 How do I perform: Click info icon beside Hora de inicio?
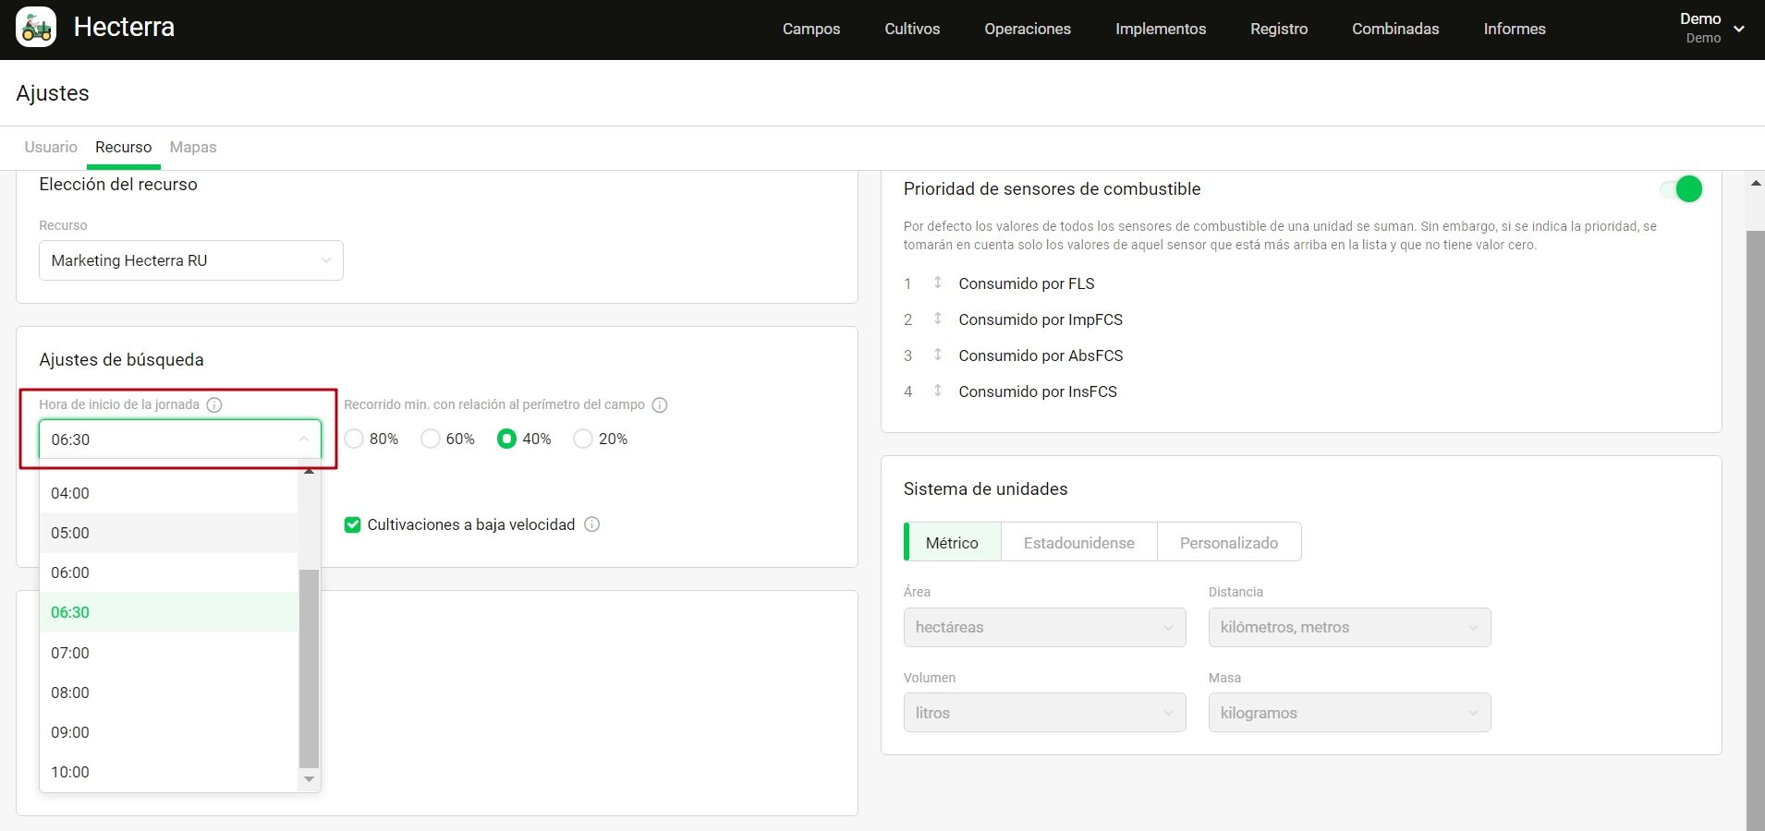214,405
